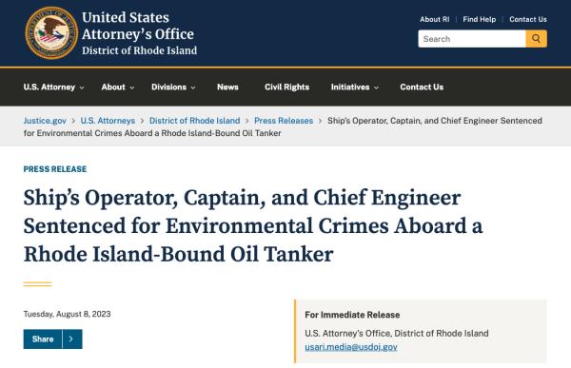Click the Department of Justice seal logo
Viewport: 571px width, 368px height.
tap(51, 32)
